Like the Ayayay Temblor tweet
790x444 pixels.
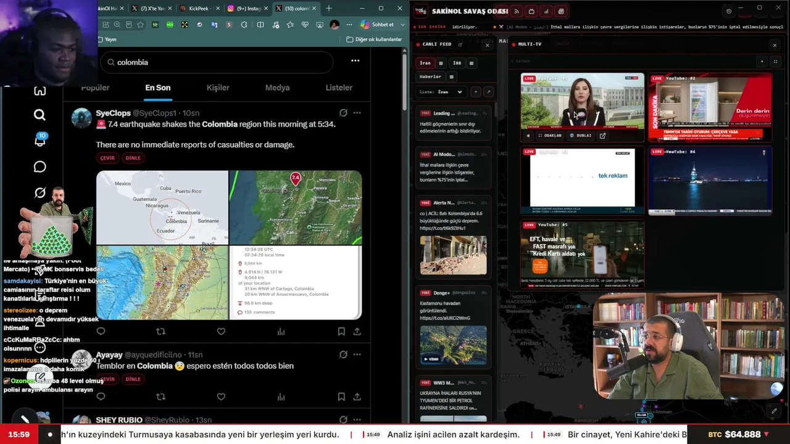click(221, 397)
